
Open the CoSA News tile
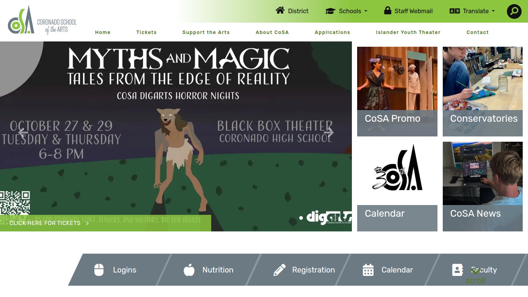[x=483, y=187]
